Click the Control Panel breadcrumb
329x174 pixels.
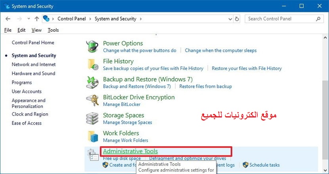[x=72, y=19]
